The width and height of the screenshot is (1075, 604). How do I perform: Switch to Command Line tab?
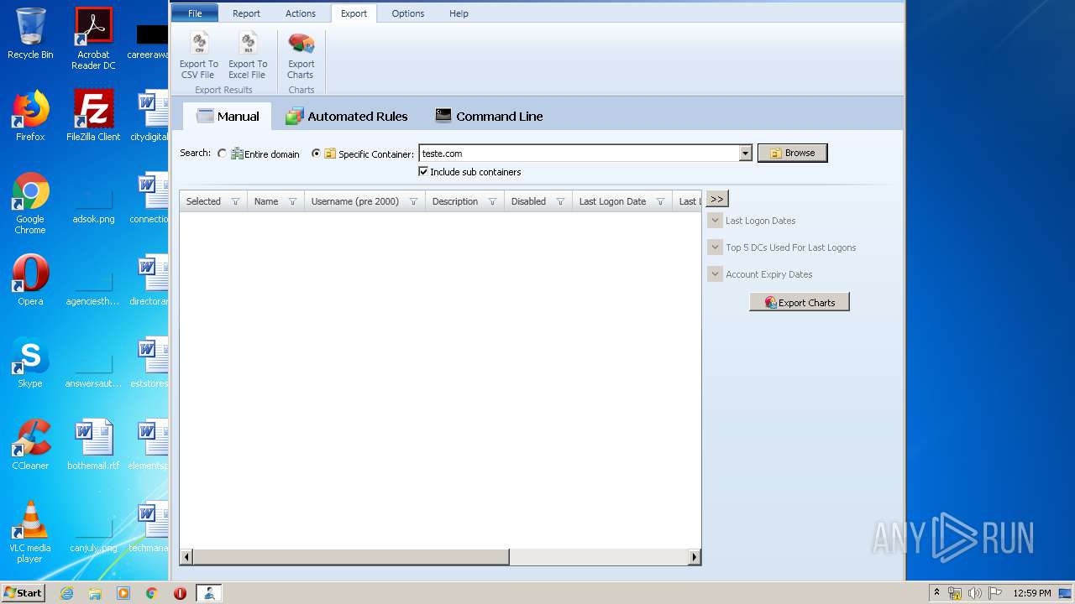(489, 117)
